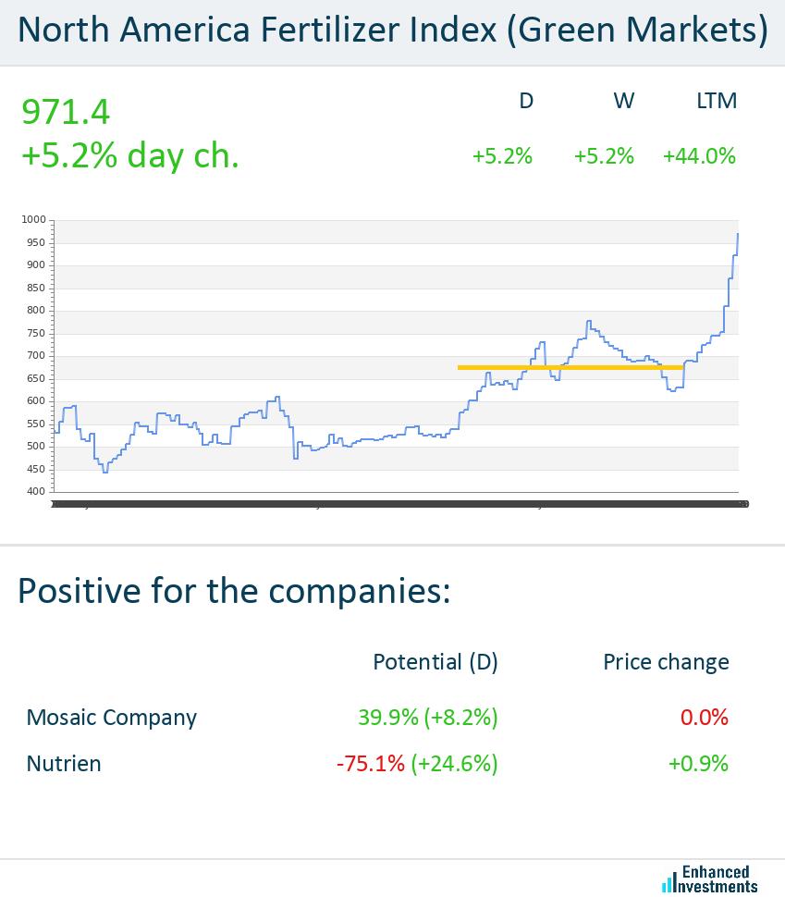Screen dimensions: 785x897
Task: Select the D period tab
Action: (526, 101)
